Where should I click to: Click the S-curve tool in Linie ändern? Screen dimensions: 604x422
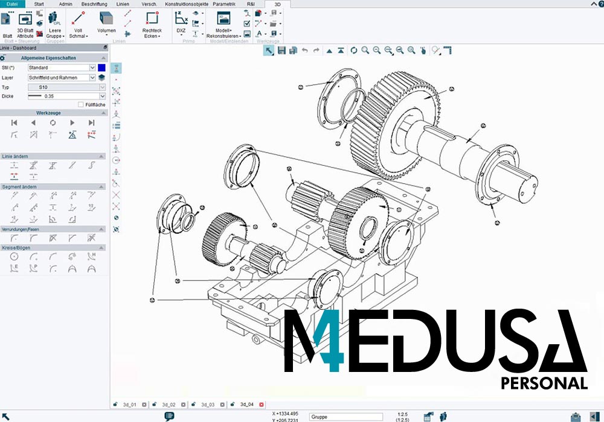click(91, 165)
